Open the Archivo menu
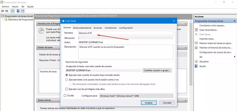 [x=6, y=7]
